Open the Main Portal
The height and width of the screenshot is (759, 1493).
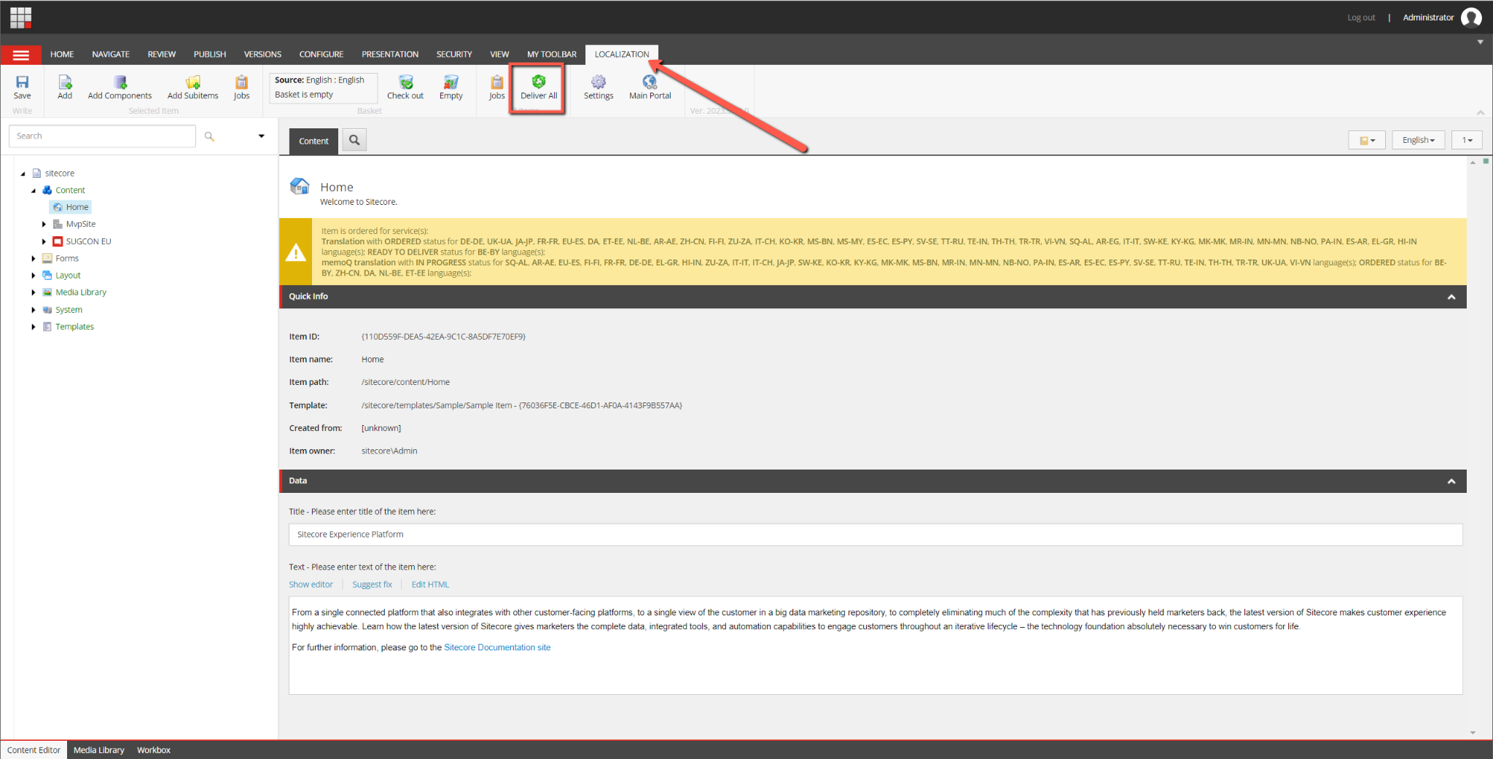click(650, 87)
